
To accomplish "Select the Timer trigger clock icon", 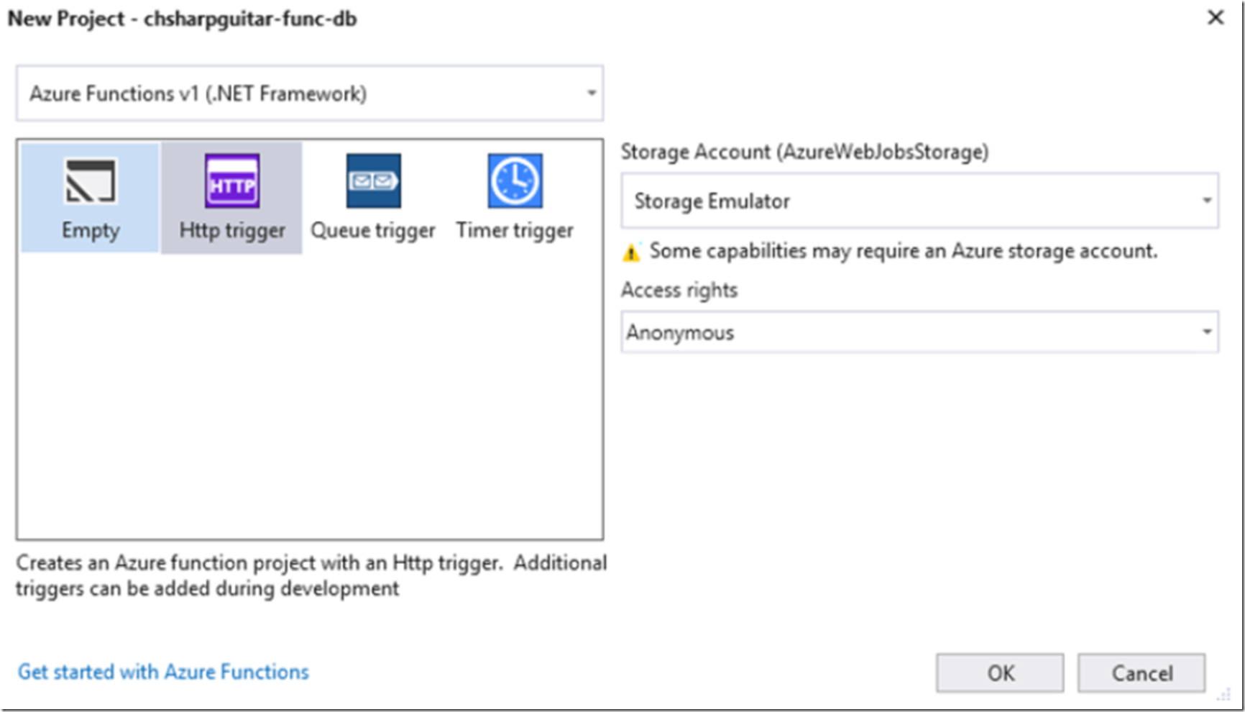I will click(x=515, y=181).
